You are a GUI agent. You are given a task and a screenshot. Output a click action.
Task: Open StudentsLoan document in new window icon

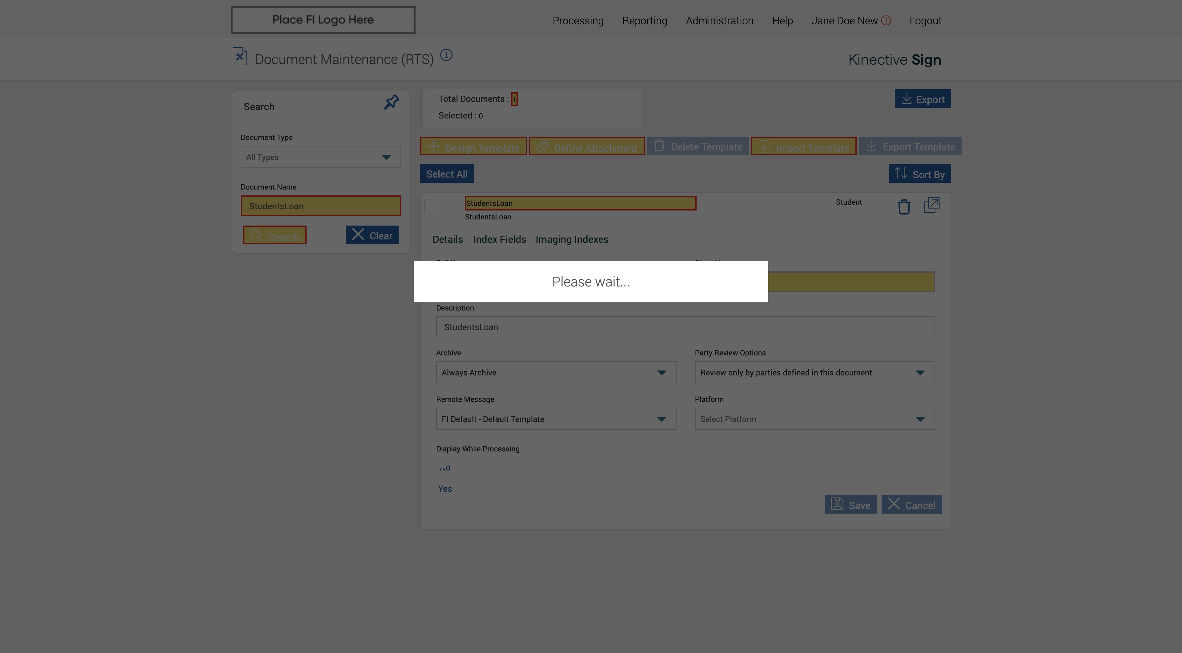point(931,205)
